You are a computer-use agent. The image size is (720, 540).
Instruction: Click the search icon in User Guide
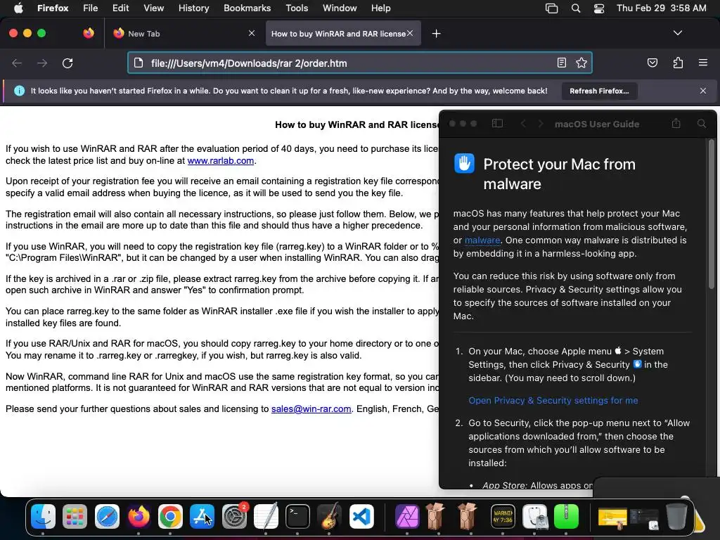pyautogui.click(x=702, y=124)
